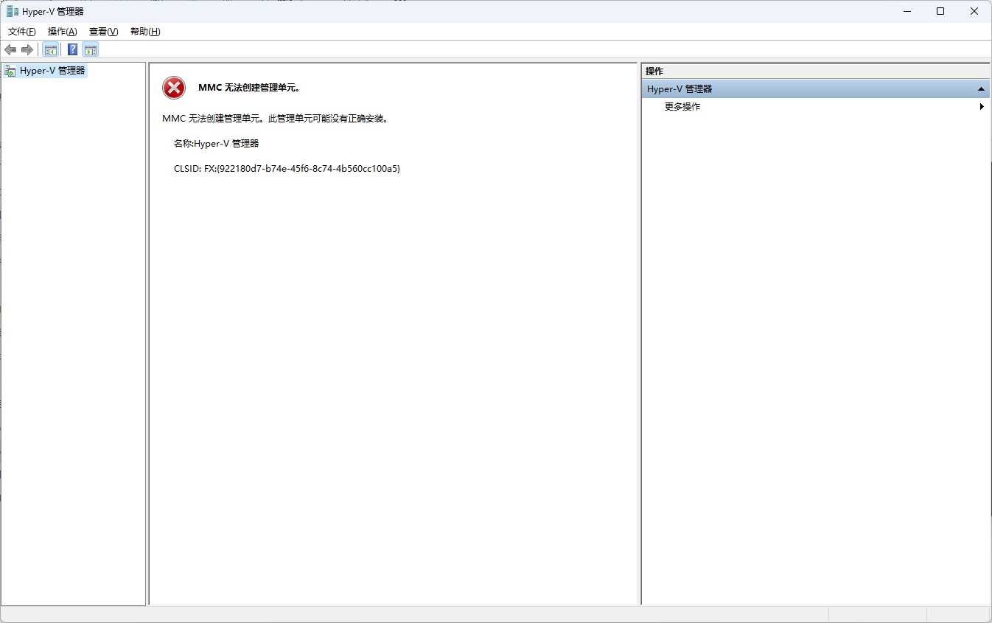Screen dimensions: 992x623
Task: Close the Hyper-V 管理器 window
Action: coord(974,11)
